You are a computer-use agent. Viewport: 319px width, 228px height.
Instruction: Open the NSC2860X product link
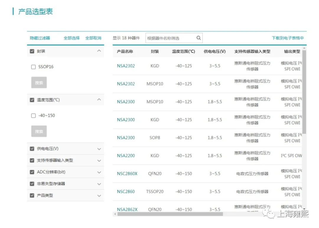[127, 174]
